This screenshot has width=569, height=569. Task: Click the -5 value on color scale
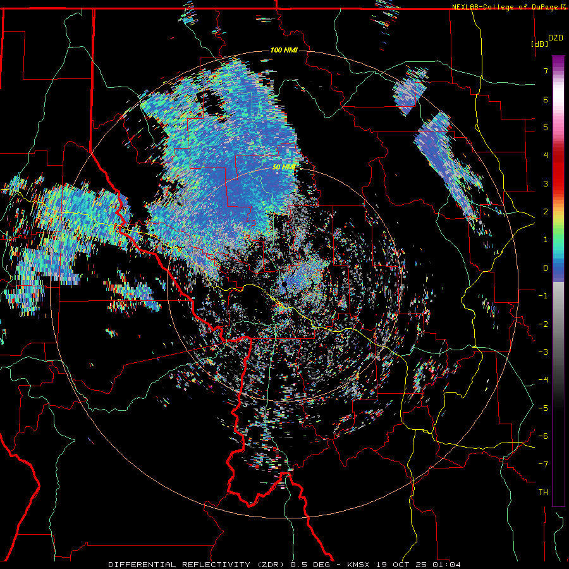[543, 408]
